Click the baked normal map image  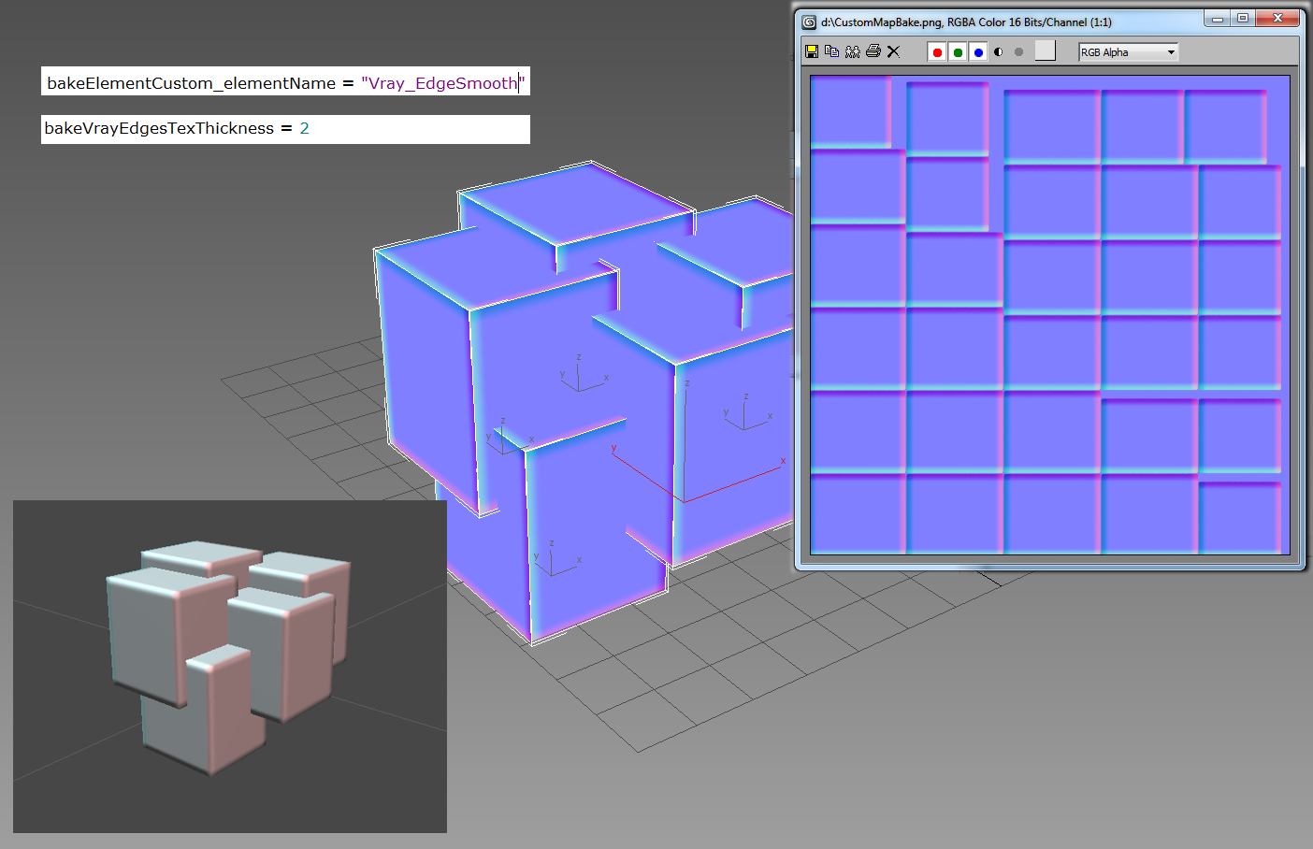[x=1050, y=315]
